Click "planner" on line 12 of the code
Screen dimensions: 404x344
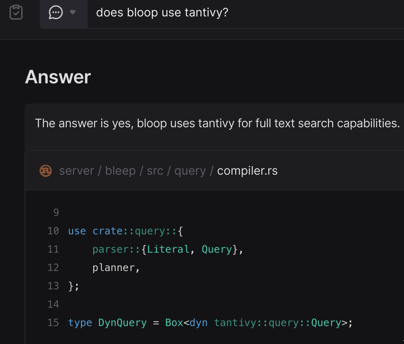click(x=114, y=268)
